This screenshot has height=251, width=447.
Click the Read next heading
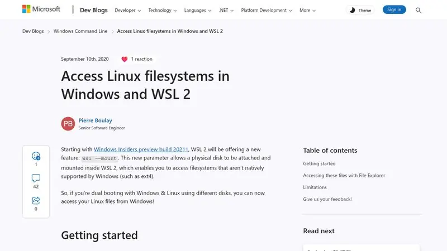[x=318, y=231]
